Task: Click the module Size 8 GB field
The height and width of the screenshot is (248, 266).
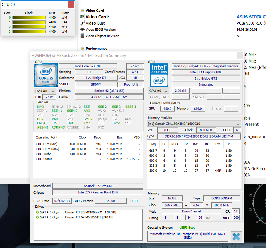Action: pos(168,130)
